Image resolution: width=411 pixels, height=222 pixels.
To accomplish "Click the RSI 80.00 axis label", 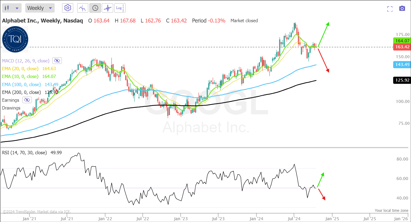I will coord(402,159).
